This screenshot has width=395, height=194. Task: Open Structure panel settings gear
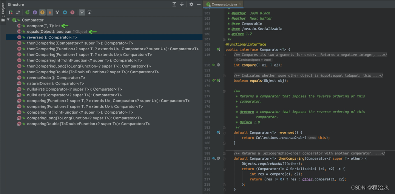(x=191, y=4)
